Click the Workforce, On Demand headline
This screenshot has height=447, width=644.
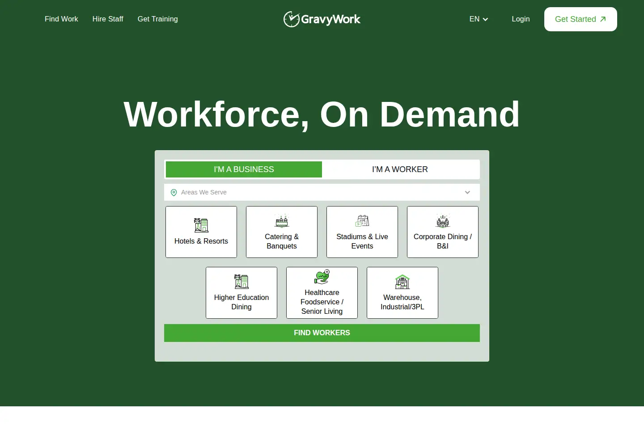(322, 114)
